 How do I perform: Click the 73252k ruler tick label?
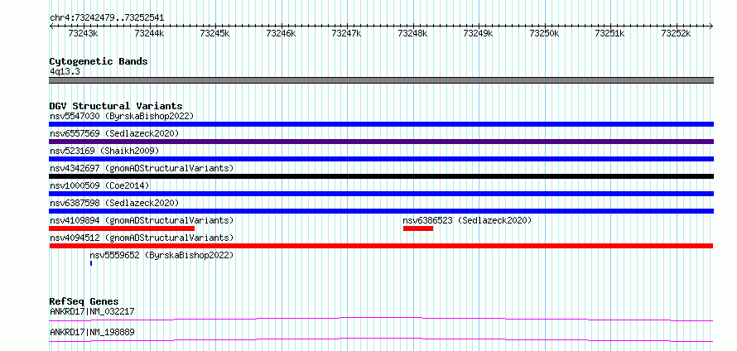[675, 33]
